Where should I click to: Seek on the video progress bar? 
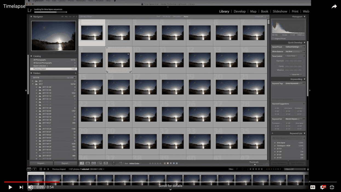pyautogui.click(x=170, y=182)
